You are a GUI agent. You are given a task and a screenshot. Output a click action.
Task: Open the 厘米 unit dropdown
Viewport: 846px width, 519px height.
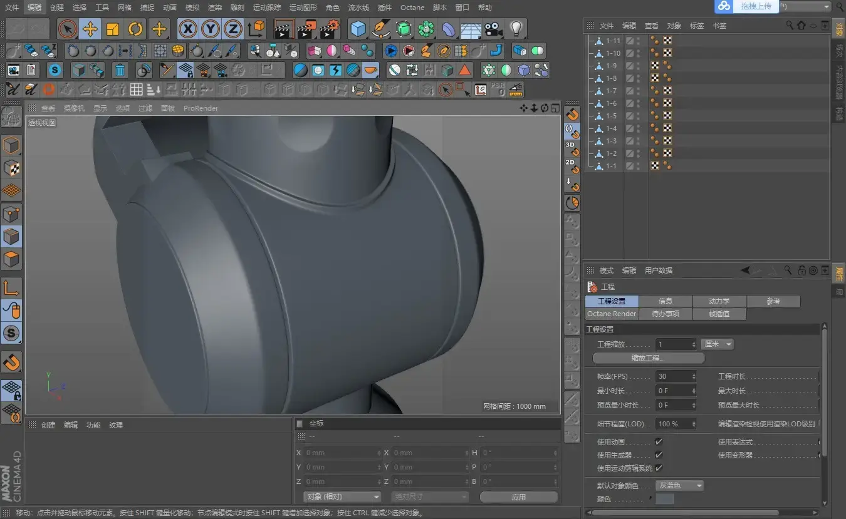tap(717, 344)
